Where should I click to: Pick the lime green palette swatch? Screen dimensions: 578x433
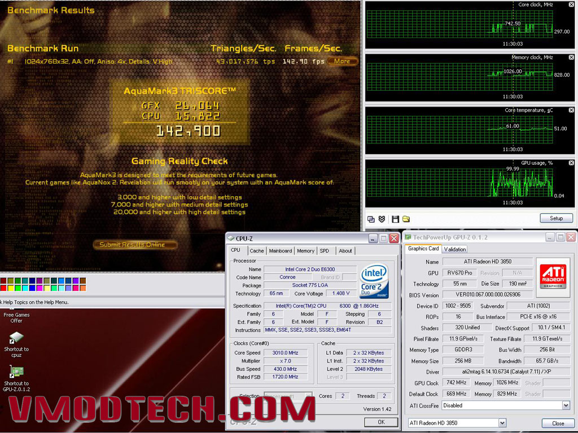[17, 288]
